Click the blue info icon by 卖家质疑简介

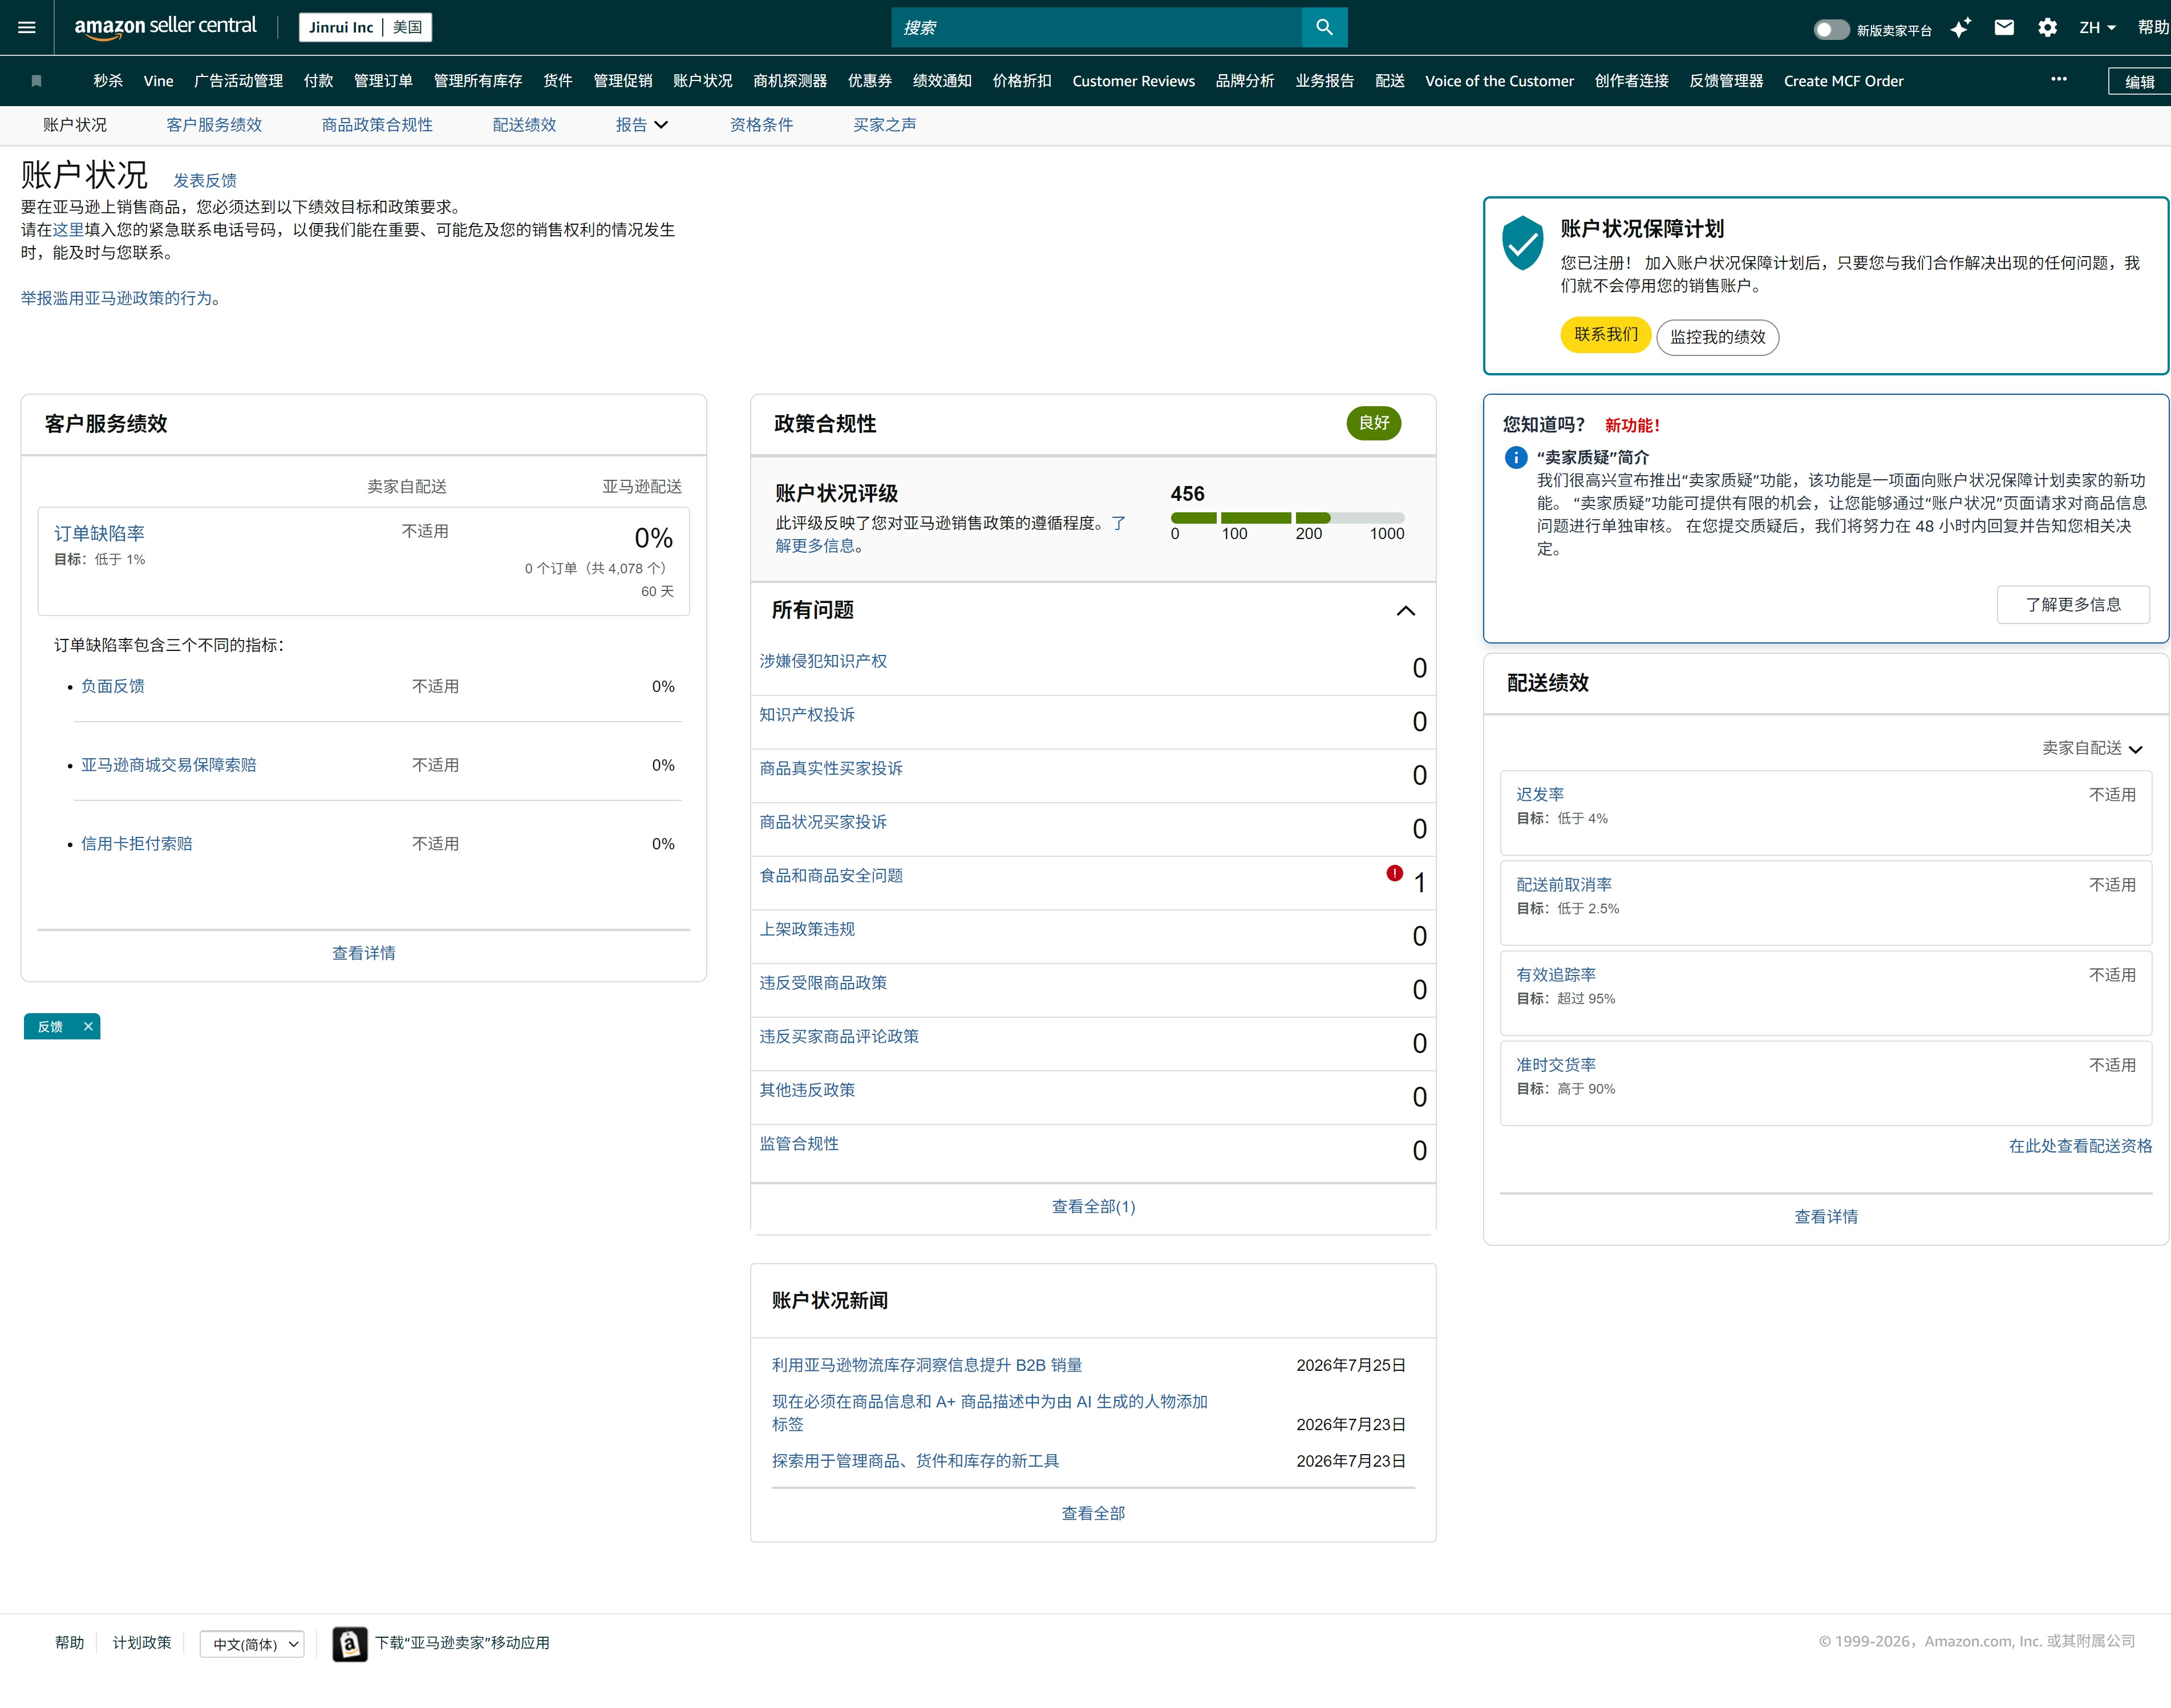tap(1516, 457)
